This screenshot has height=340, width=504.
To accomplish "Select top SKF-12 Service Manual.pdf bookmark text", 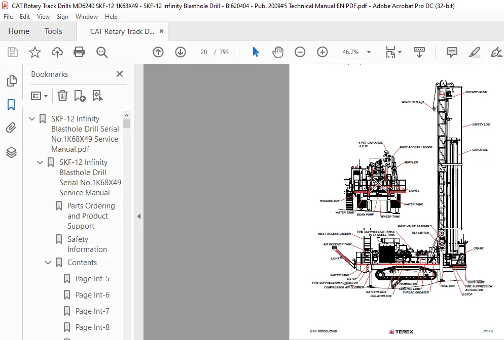I will pos(85,134).
